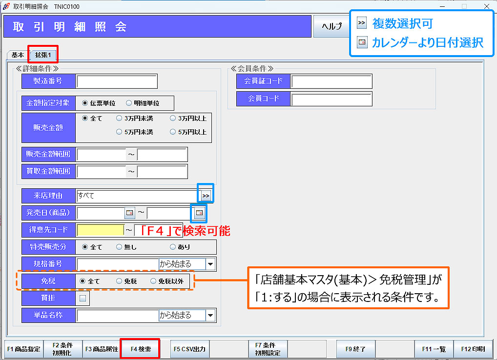Viewport: 497px width, 360px height.
Task: Close the 取引明細照会 window
Action: point(487,6)
